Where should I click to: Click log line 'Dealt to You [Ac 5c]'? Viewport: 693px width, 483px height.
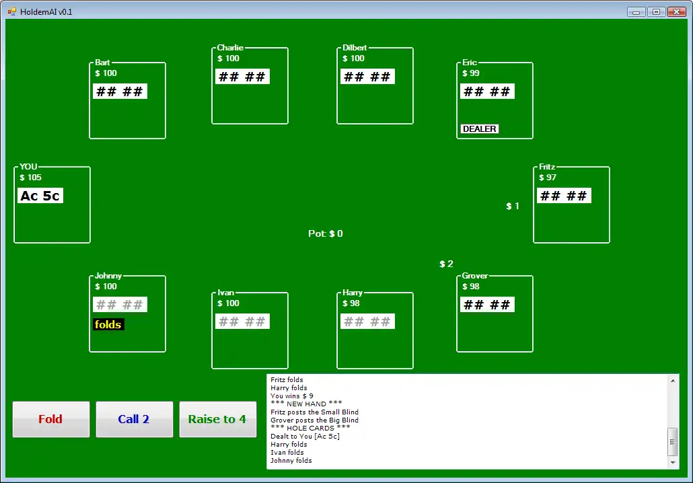(x=305, y=436)
